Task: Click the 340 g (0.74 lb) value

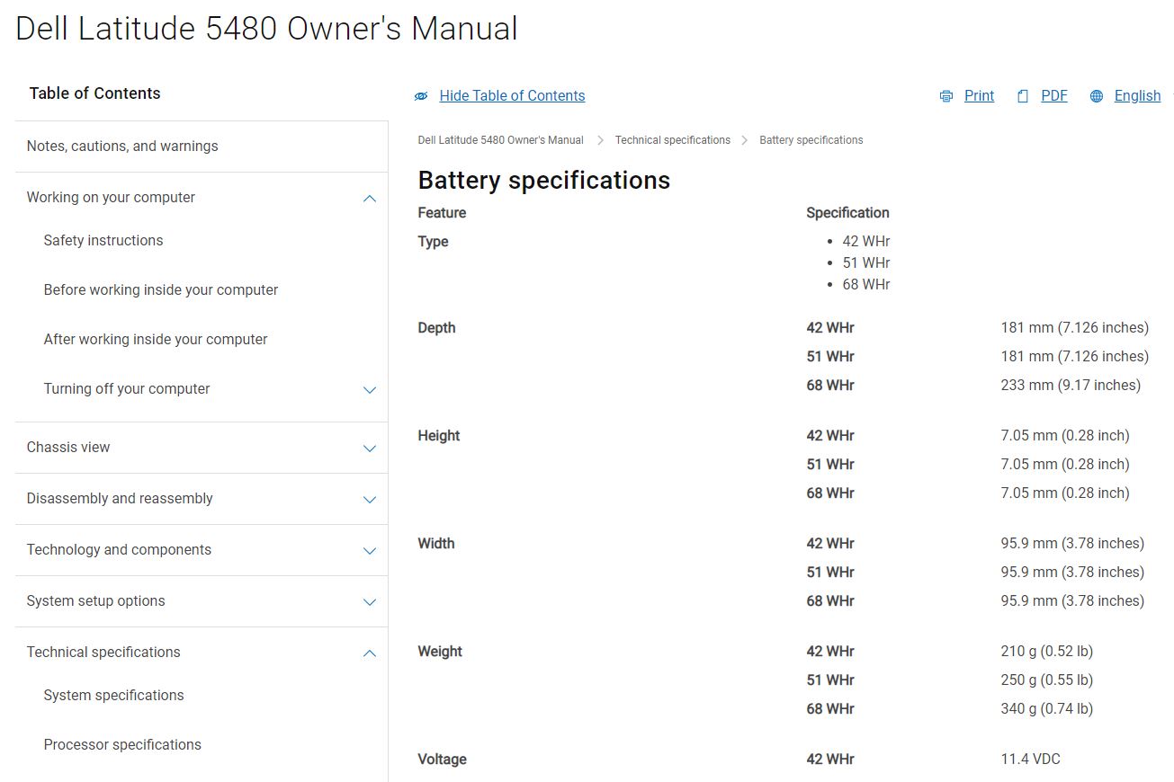Action: click(1047, 709)
